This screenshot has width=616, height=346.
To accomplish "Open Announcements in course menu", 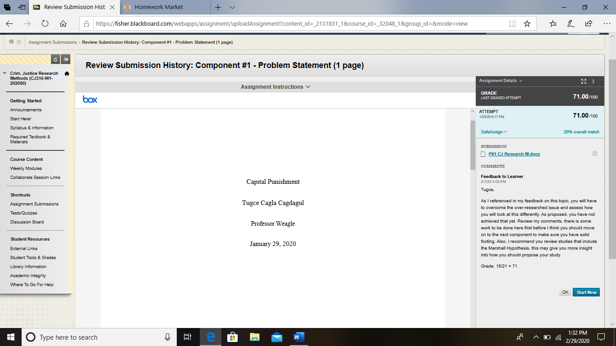I will tap(26, 110).
